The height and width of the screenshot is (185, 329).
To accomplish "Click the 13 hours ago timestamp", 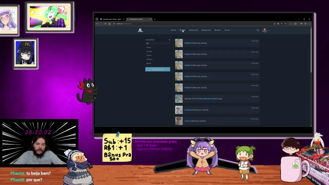I will [254, 119].
